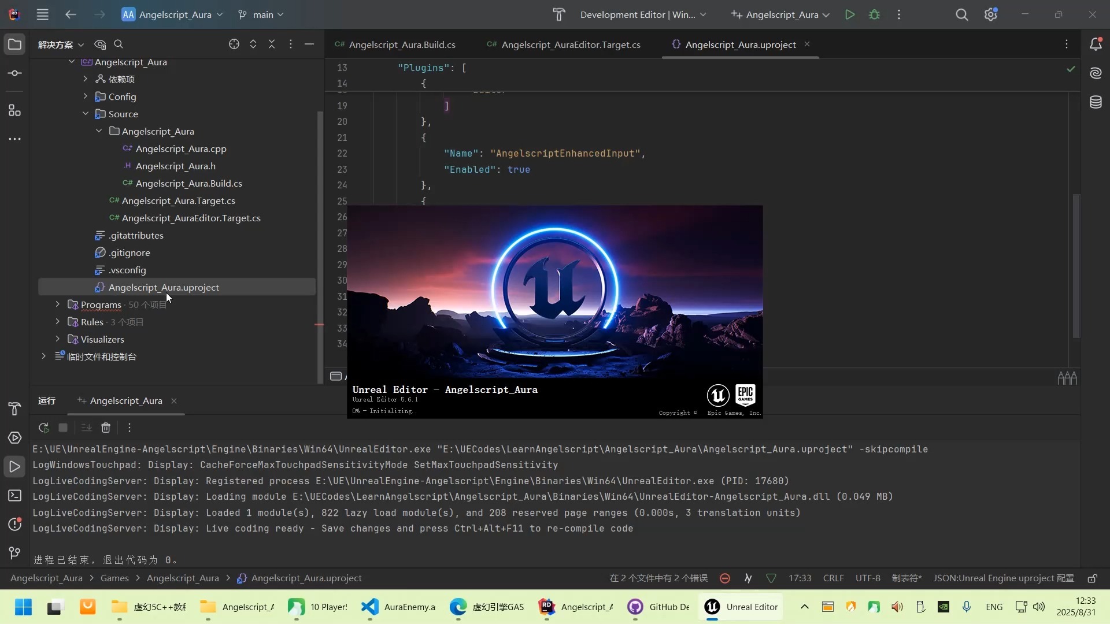1110x624 pixels.
Task: Close the Angelscript_Aura run tab
Action: coord(173,400)
